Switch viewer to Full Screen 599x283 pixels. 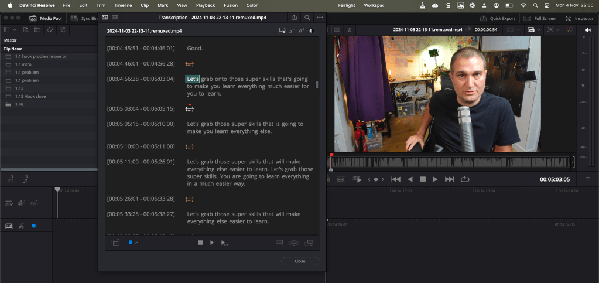click(539, 18)
